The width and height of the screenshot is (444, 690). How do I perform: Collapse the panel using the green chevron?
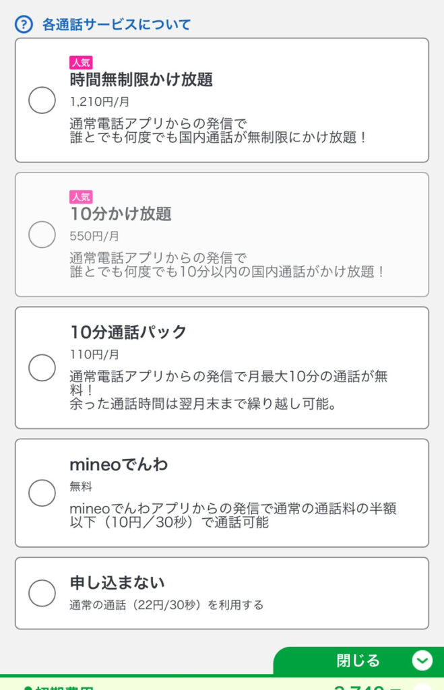(422, 661)
